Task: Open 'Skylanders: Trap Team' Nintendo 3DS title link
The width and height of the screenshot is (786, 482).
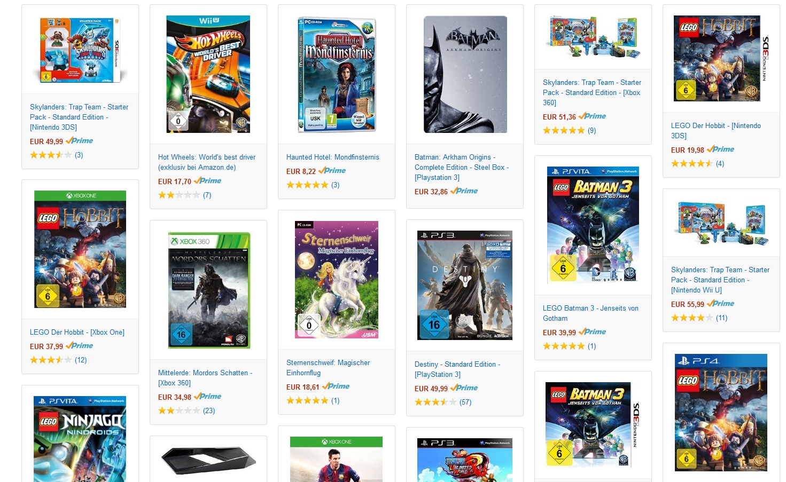Action: (x=79, y=117)
